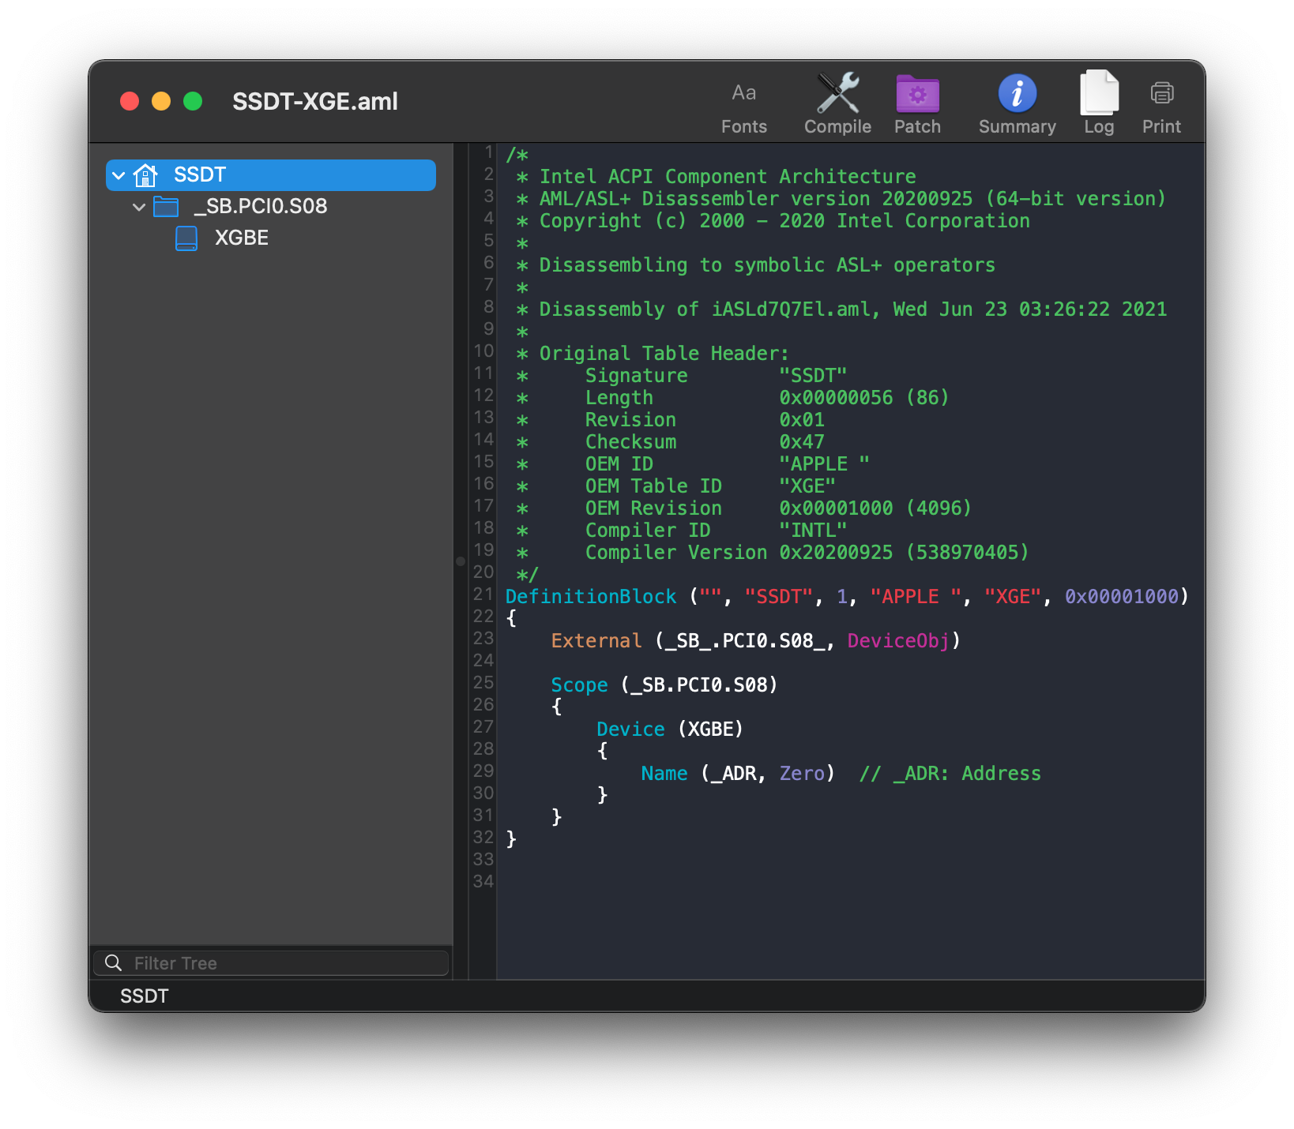The image size is (1294, 1129).
Task: Click the "Compiler Version" header line
Action: pyautogui.click(x=807, y=552)
